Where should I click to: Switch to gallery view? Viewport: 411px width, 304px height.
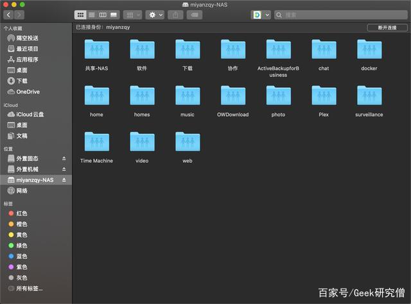(114, 15)
